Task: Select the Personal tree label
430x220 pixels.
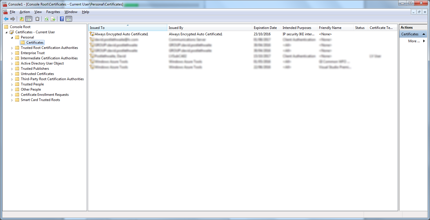Action: click(27, 37)
